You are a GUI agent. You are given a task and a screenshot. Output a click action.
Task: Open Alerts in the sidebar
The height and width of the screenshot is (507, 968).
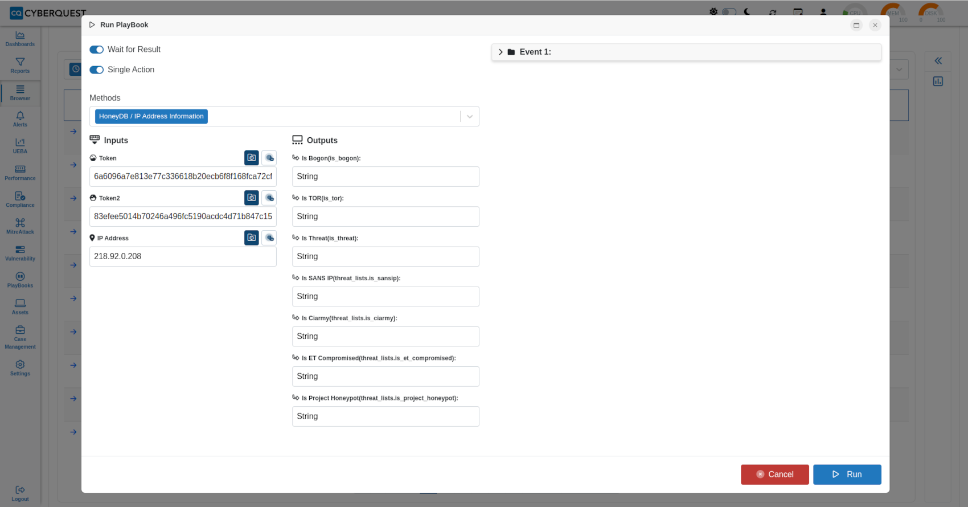20,119
